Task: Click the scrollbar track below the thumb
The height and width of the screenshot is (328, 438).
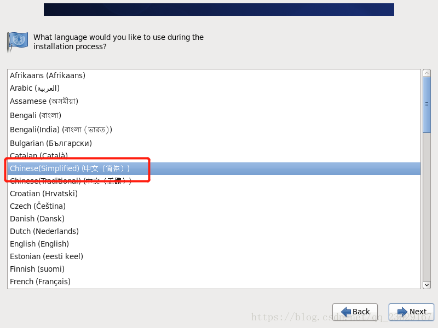Action: point(427,207)
